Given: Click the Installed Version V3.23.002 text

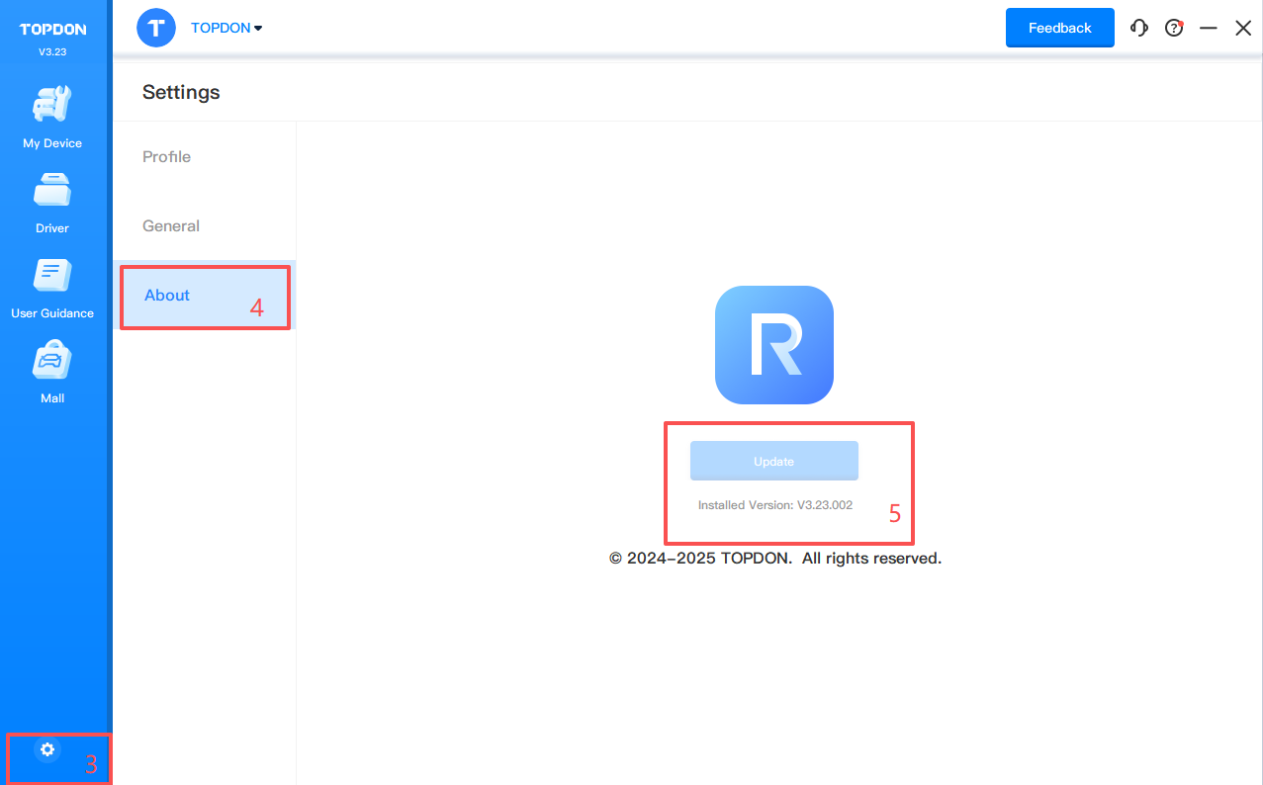Looking at the screenshot, I should click(774, 504).
